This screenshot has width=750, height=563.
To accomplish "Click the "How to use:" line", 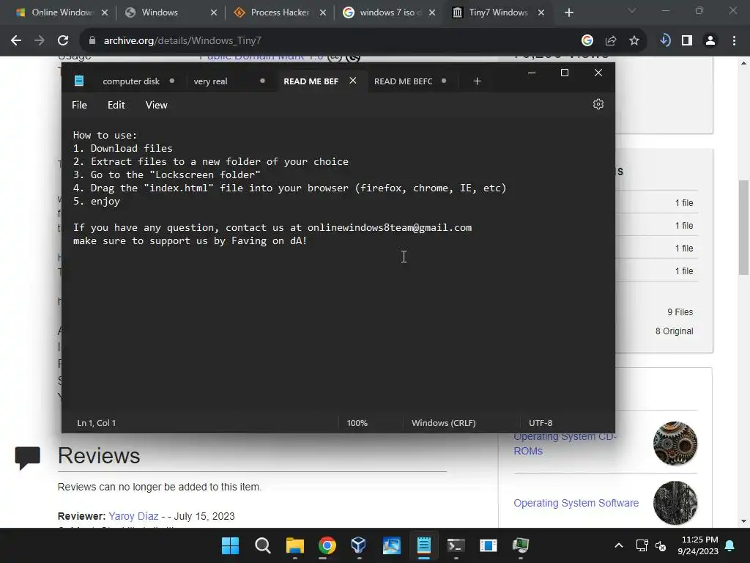I will [x=105, y=136].
